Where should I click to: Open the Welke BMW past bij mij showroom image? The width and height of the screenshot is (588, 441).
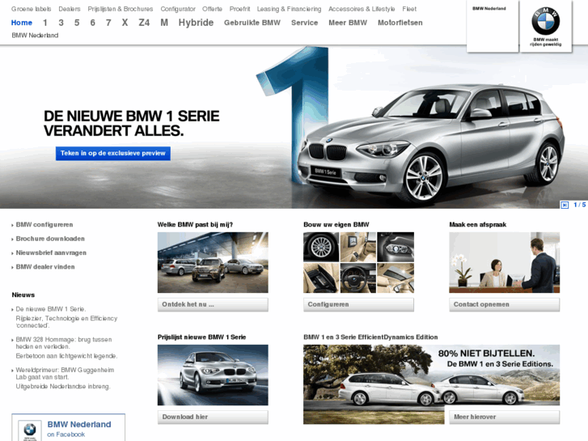click(213, 262)
